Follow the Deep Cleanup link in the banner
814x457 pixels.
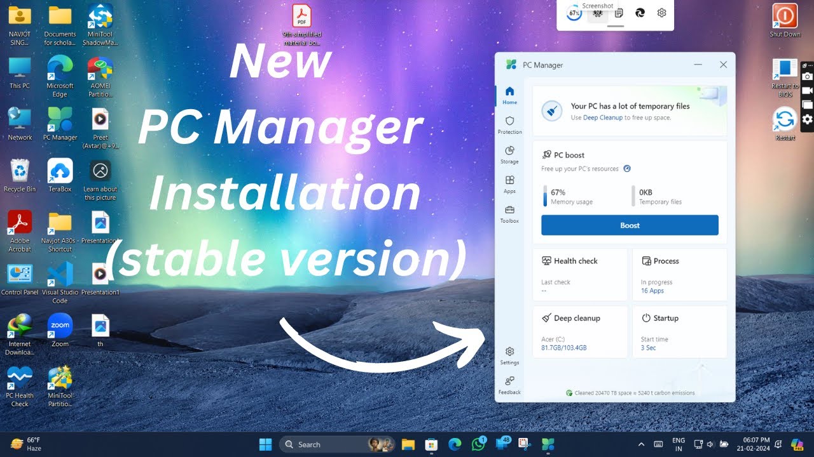click(603, 117)
